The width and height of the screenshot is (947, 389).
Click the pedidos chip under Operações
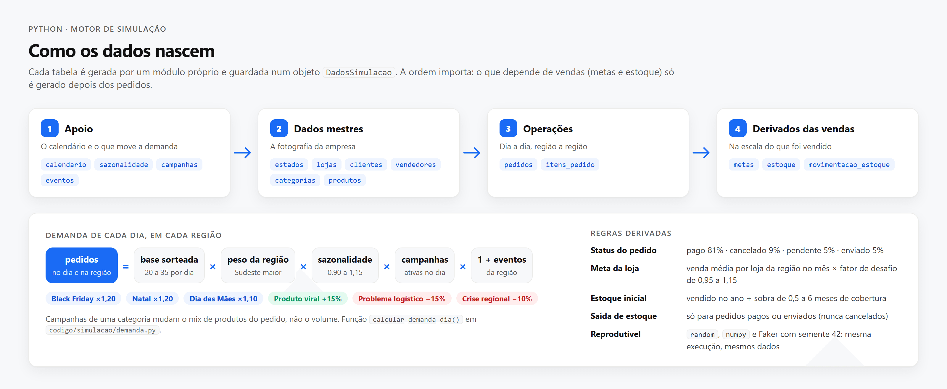click(518, 164)
